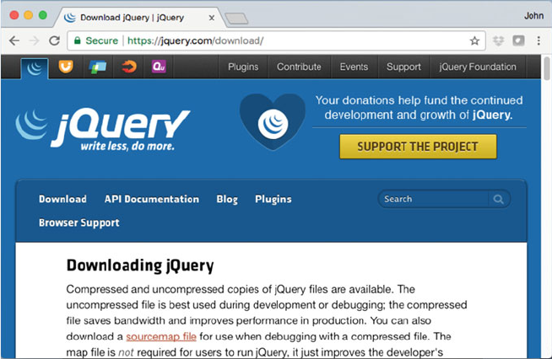The image size is (552, 359).
Task: Select the Download jQuery browser tab
Action: tap(139, 18)
